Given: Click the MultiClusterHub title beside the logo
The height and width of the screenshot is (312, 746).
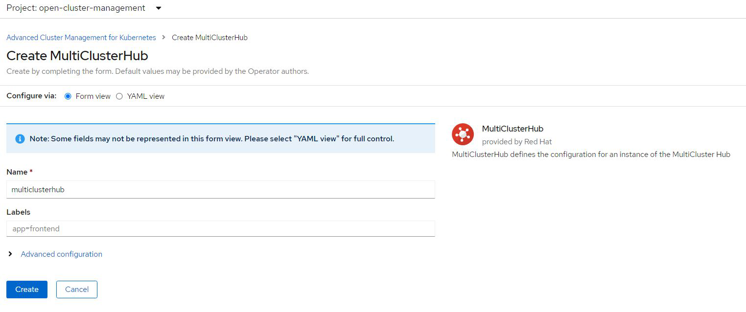Looking at the screenshot, I should (513, 129).
